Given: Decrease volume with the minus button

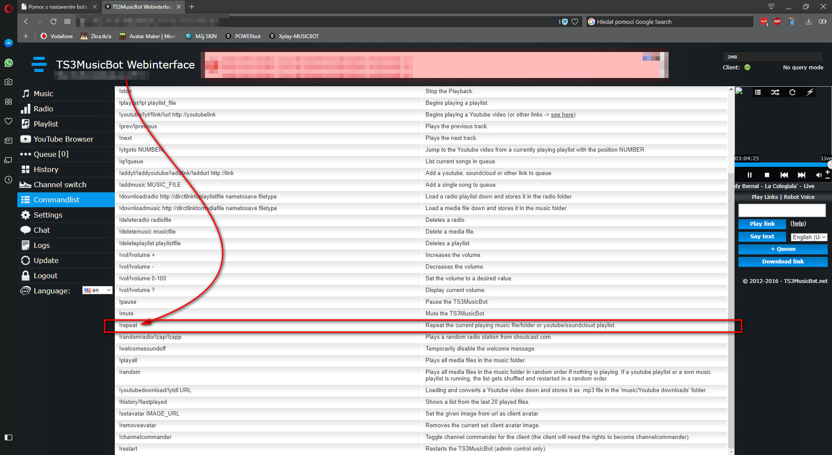Looking at the screenshot, I should coord(827,178).
